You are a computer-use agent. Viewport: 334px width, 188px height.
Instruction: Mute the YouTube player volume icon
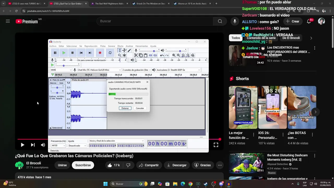pyautogui.click(x=43, y=145)
